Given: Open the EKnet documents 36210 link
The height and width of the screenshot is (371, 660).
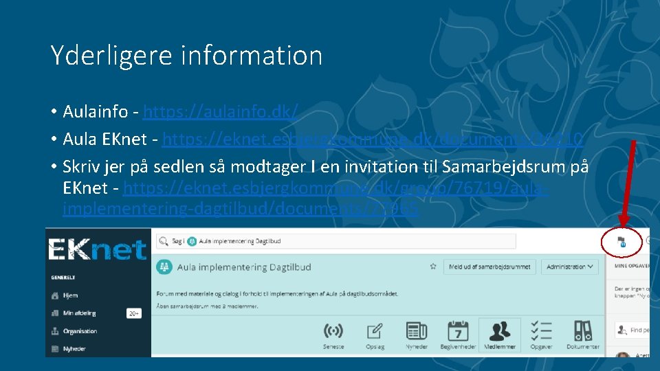Looking at the screenshot, I should pos(372,139).
